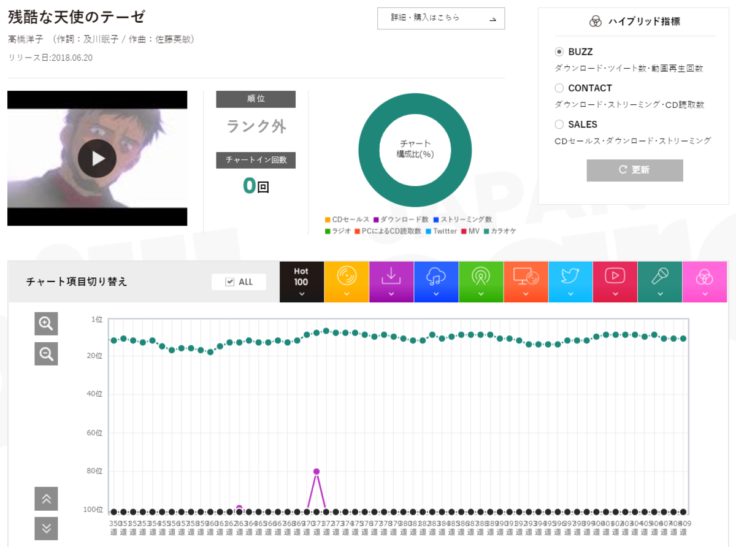Click the double down chevron button beside the chart
This screenshot has height=547, width=736.
click(x=46, y=529)
